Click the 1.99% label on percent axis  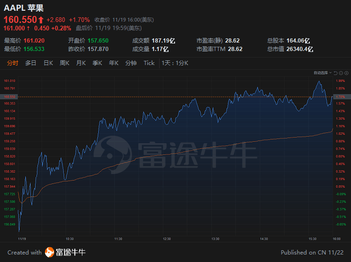[x=340, y=81]
